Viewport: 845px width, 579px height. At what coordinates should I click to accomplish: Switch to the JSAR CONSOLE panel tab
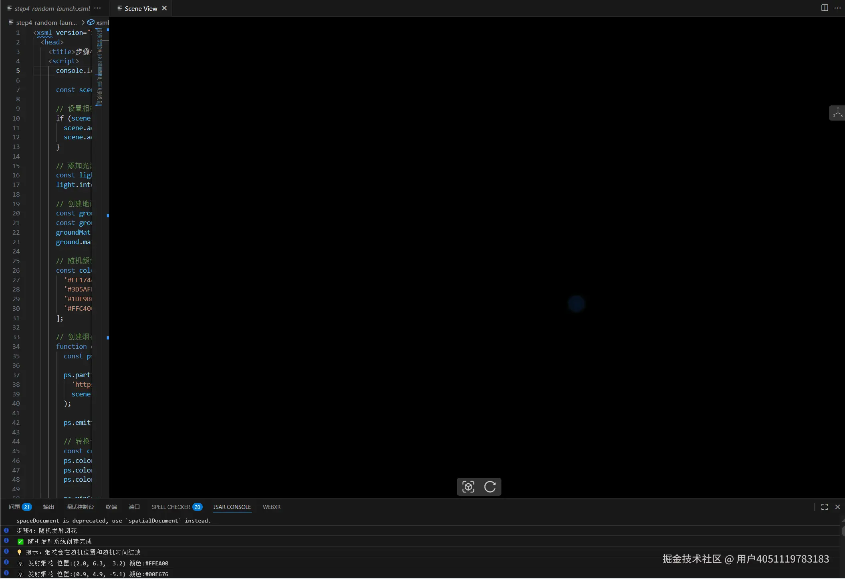[x=232, y=507]
